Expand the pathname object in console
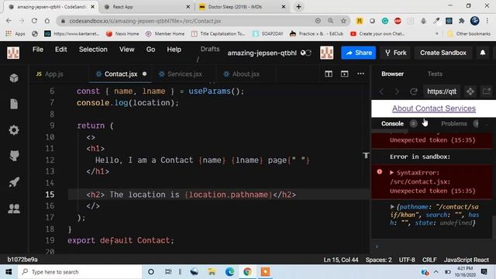The width and height of the screenshot is (496, 279). pos(392,207)
